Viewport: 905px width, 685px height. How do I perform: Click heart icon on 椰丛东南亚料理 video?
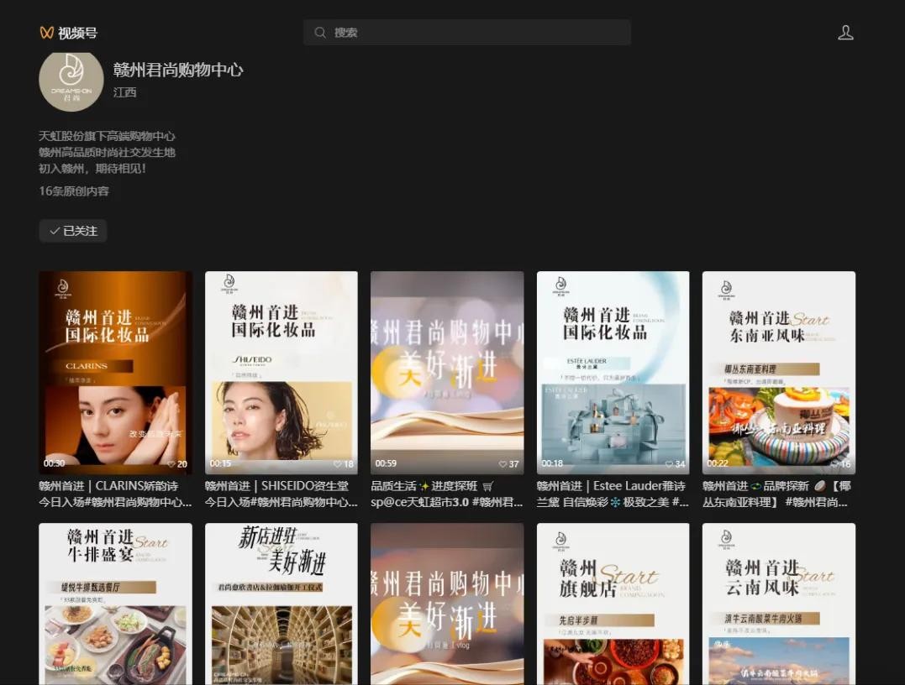click(x=835, y=464)
